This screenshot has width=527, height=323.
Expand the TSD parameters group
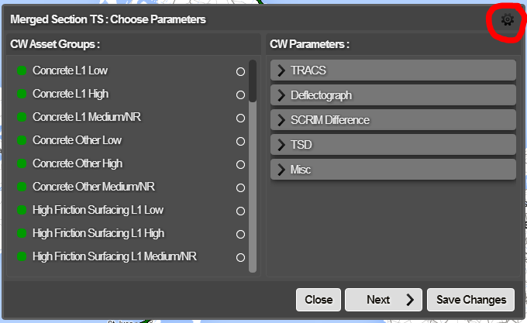point(393,145)
